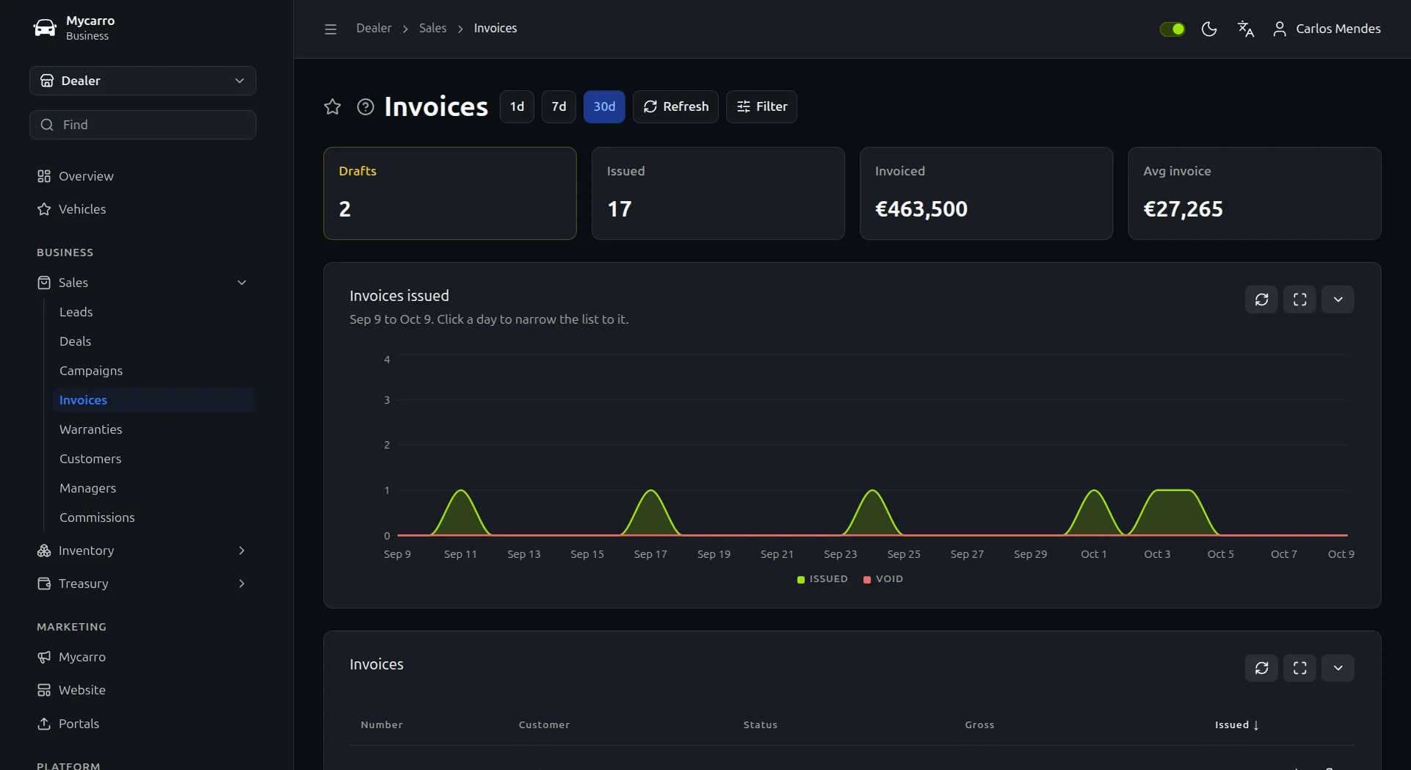
Task: Select the 1d time range
Action: tap(517, 106)
